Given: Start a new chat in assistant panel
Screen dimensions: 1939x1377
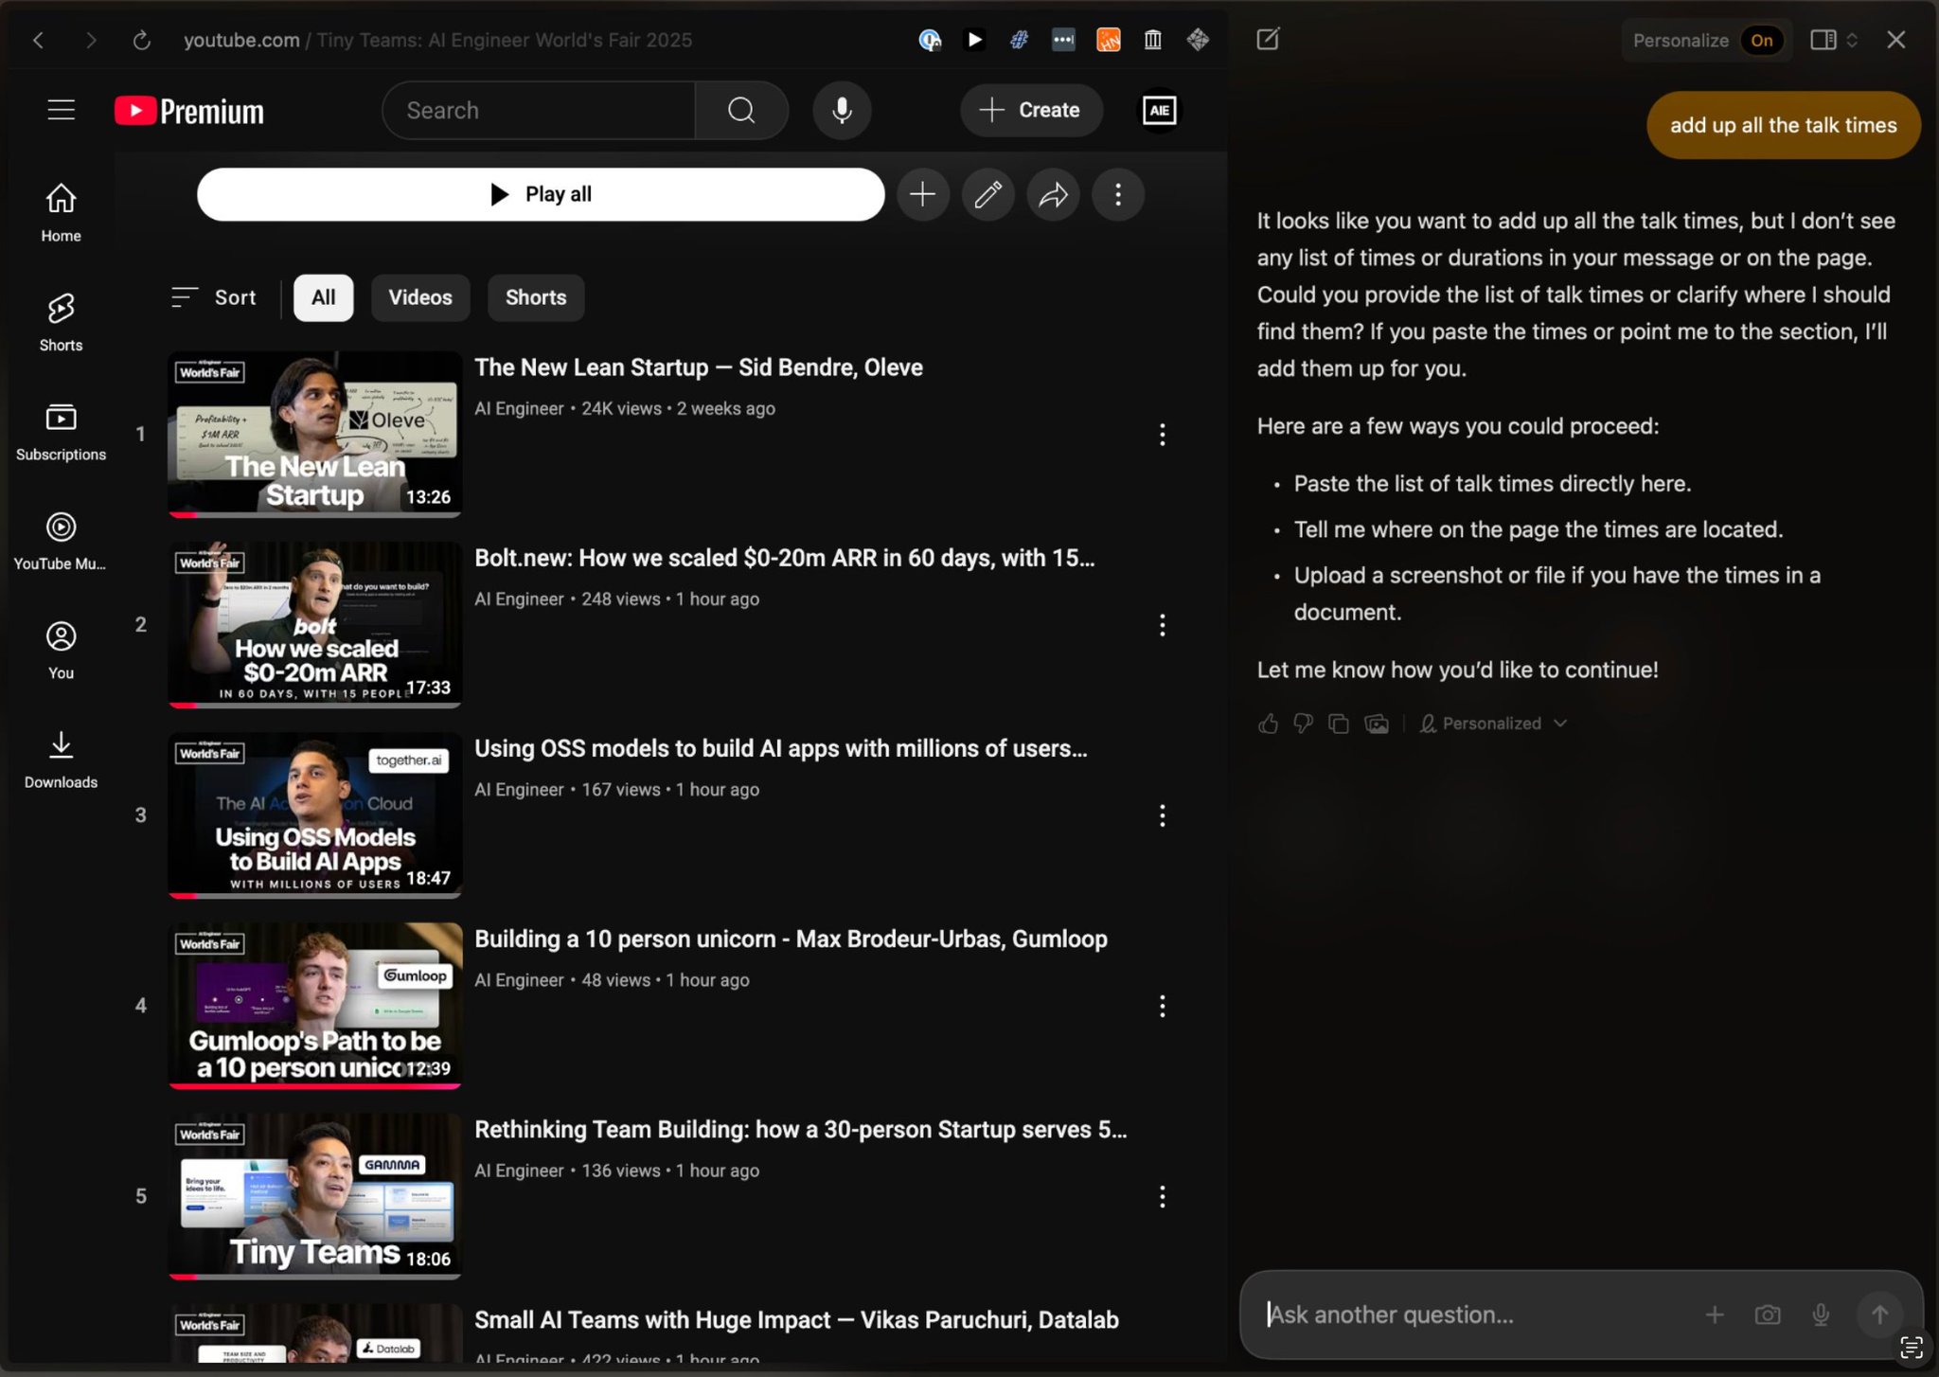Looking at the screenshot, I should tap(1268, 40).
